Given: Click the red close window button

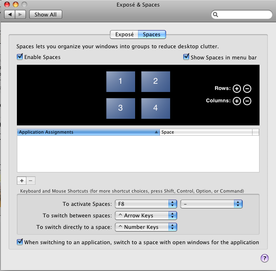Looking at the screenshot, I should [x=7, y=5].
